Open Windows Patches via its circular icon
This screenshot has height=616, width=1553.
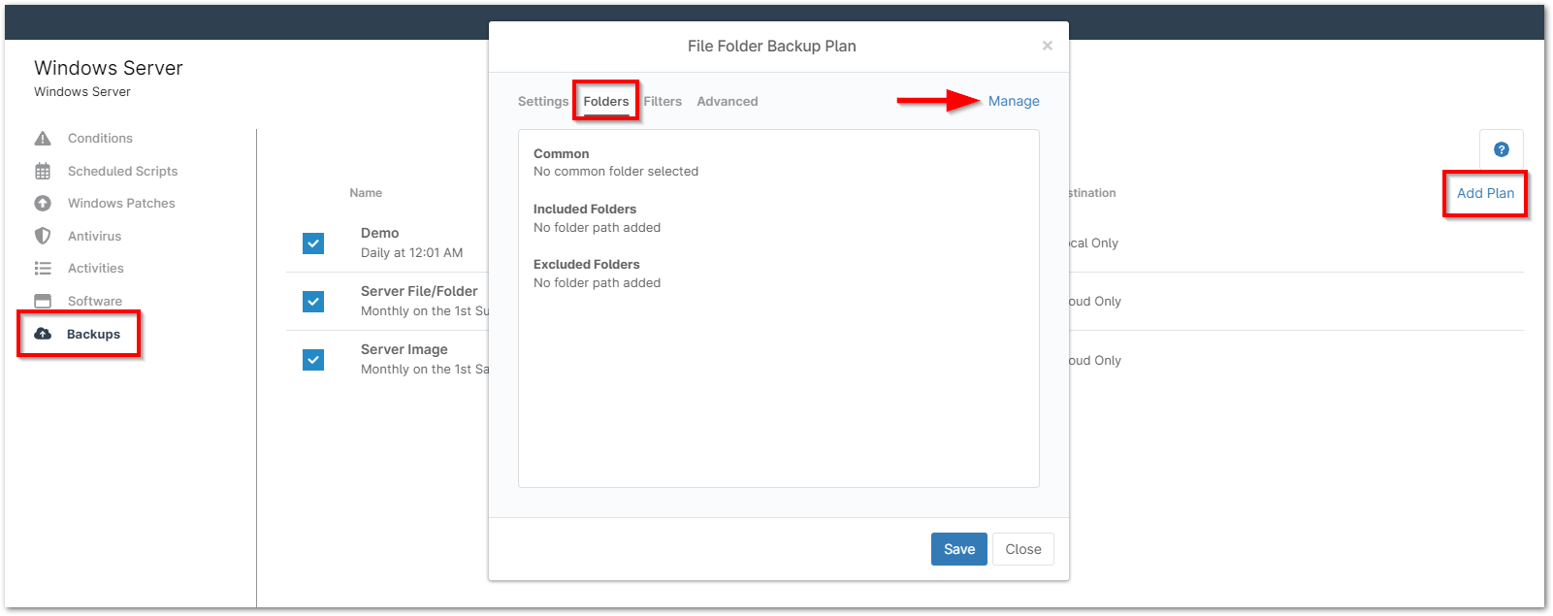[43, 203]
